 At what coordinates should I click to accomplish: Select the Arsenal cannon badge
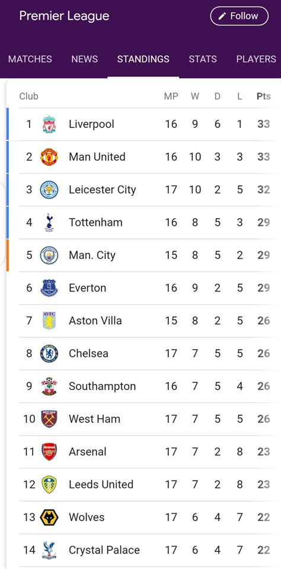[49, 452]
